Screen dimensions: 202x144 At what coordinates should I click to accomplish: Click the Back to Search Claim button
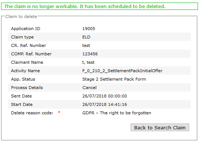click(160, 128)
